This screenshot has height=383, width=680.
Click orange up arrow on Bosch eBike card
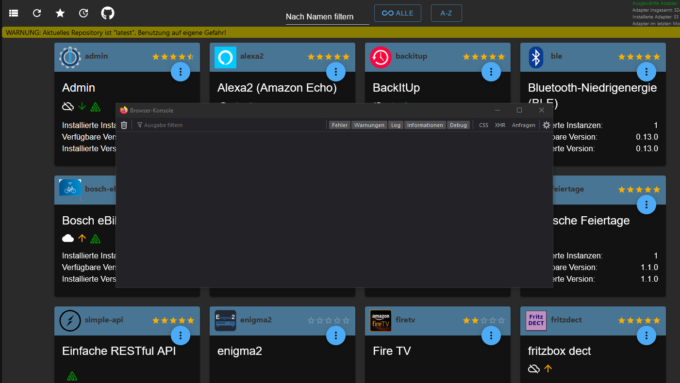[x=82, y=238]
